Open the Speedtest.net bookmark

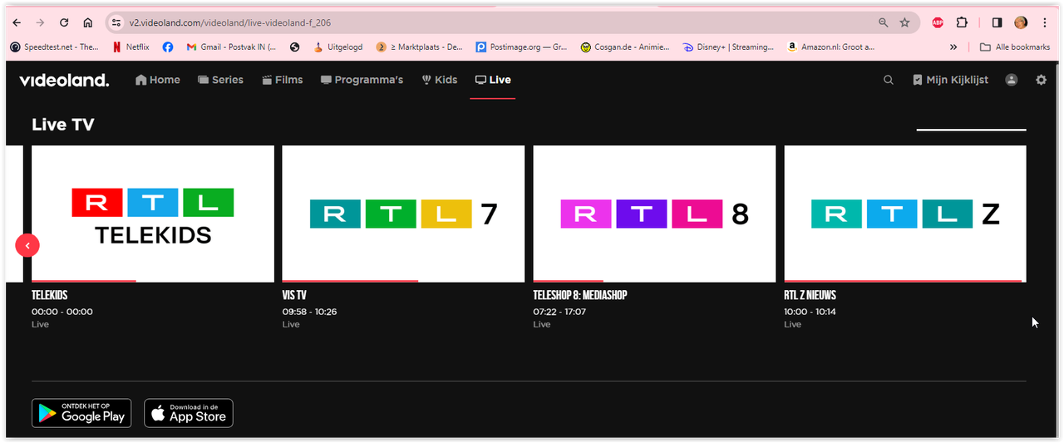click(x=54, y=47)
